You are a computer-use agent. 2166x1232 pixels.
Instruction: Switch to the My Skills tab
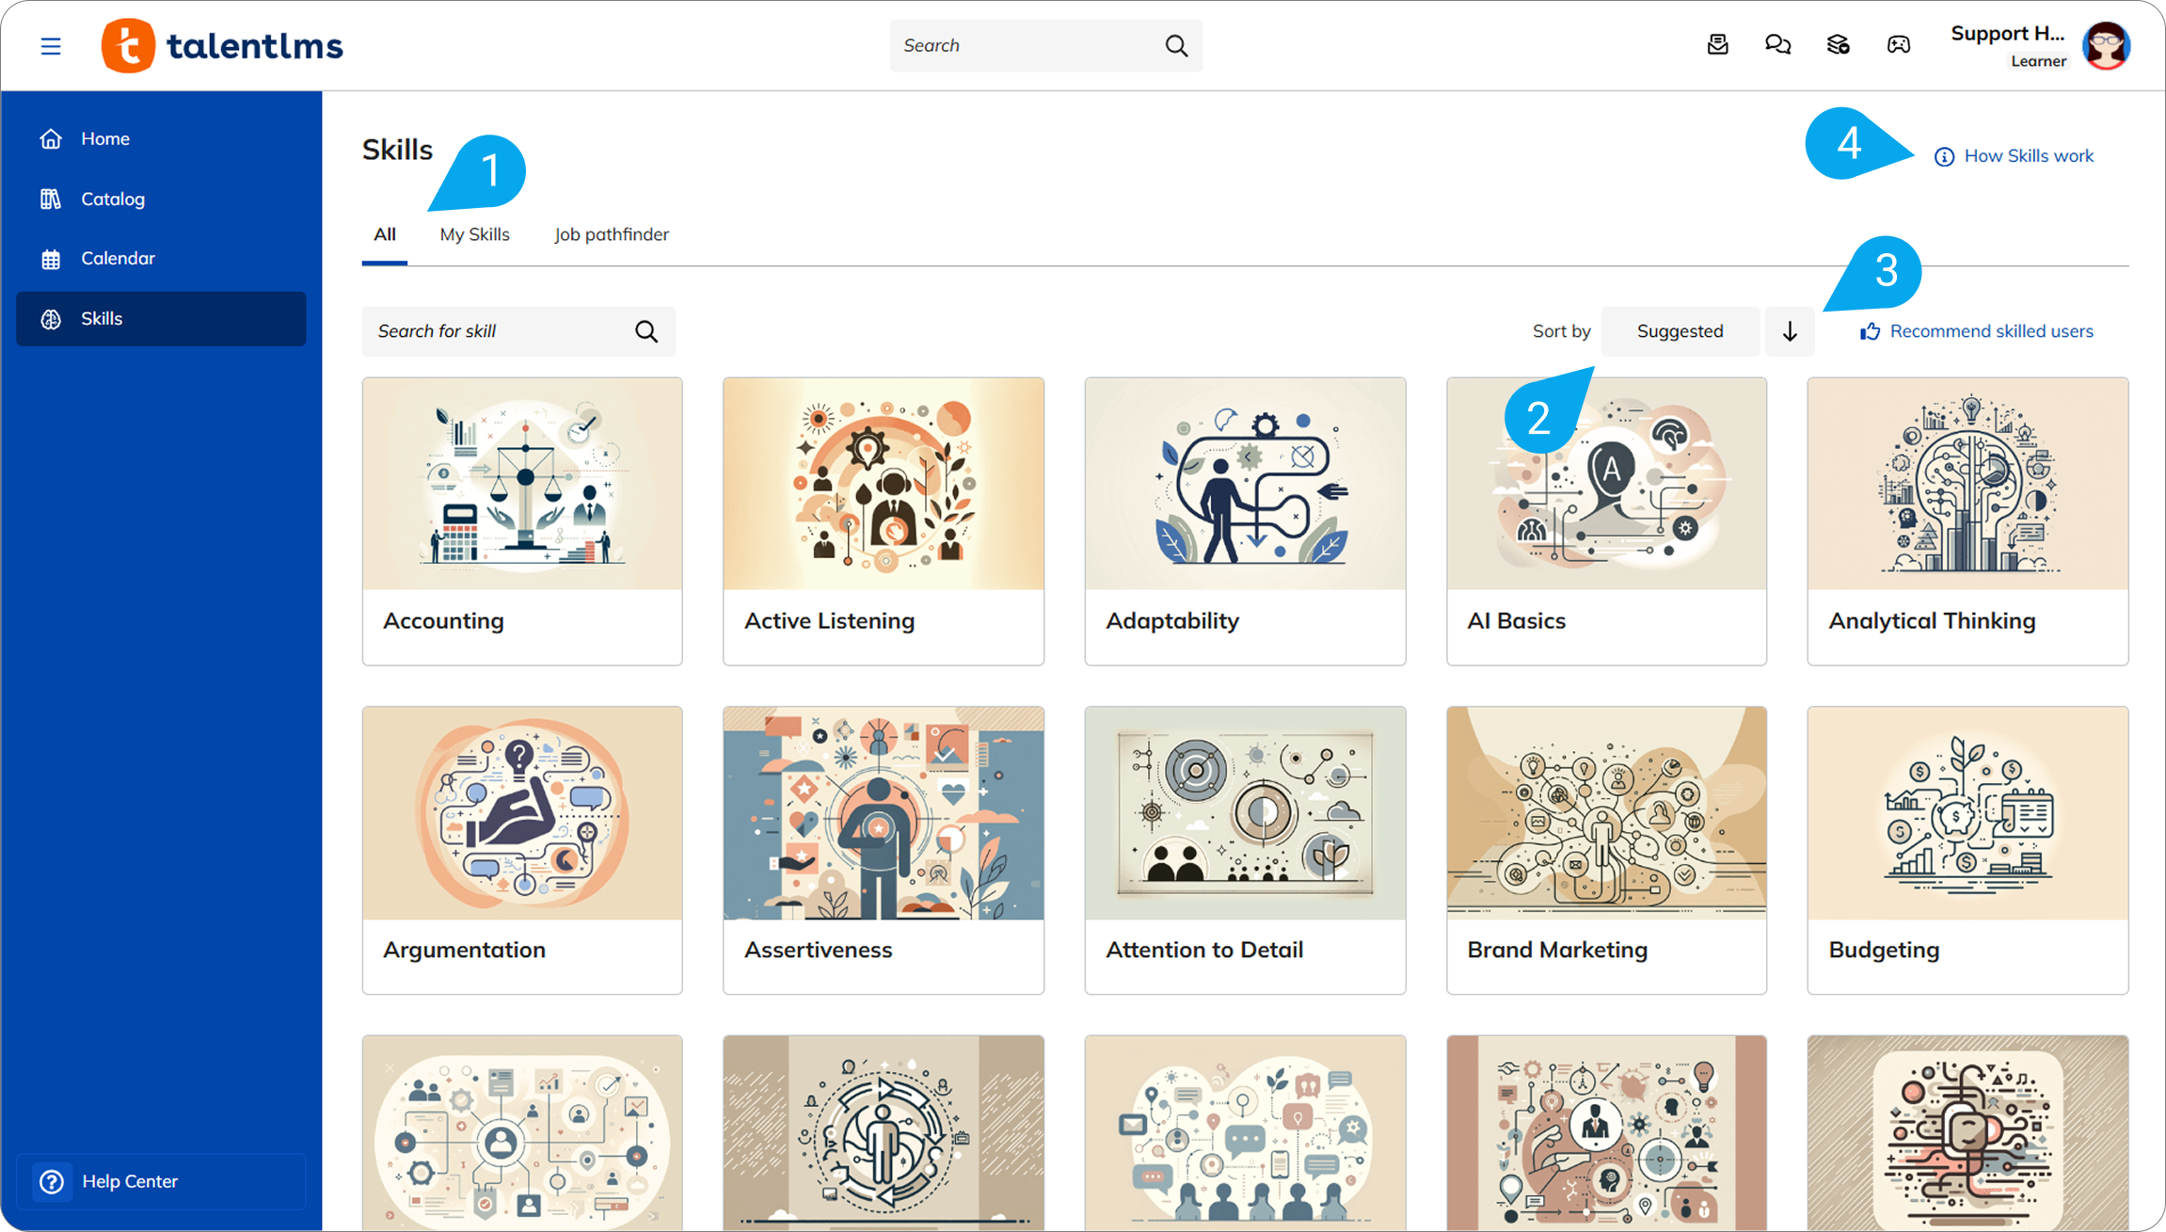tap(474, 234)
